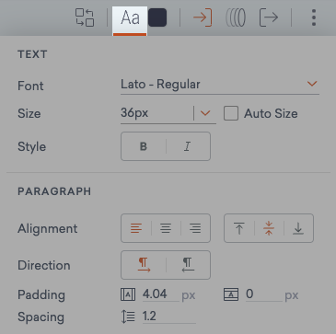The height and width of the screenshot is (334, 336).
Task: Open the swap/replace element icon
Action: coord(85,17)
